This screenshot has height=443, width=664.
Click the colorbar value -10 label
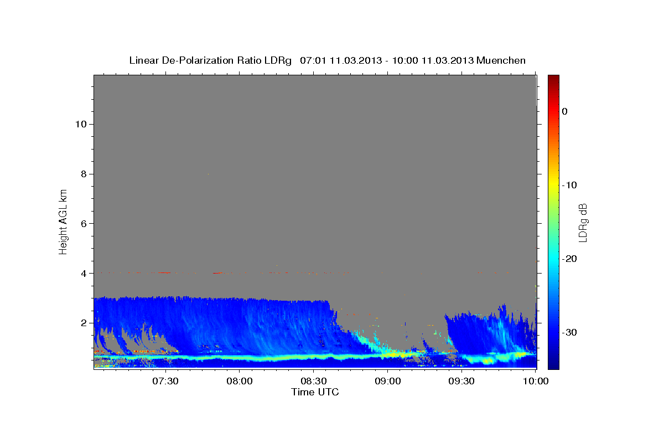point(569,185)
